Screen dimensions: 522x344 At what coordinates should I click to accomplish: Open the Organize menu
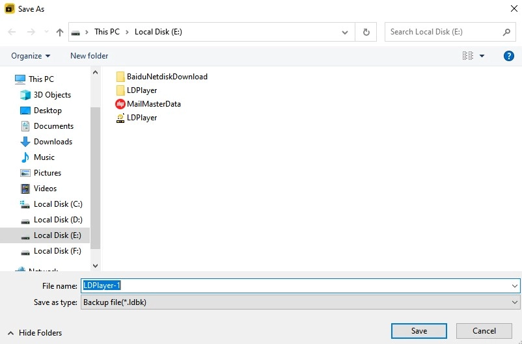click(31, 56)
